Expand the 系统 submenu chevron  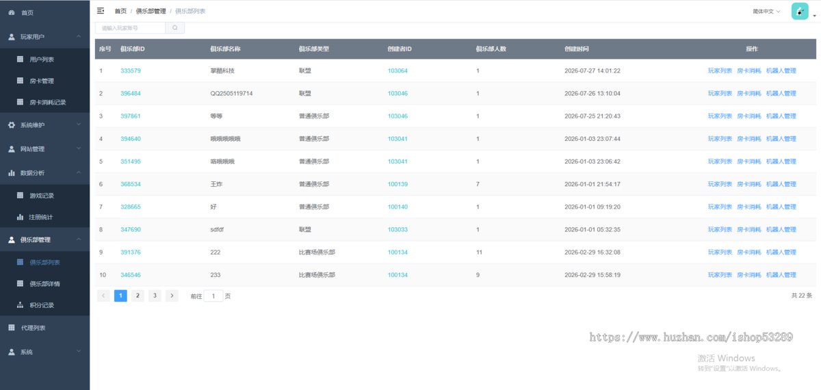79,352
